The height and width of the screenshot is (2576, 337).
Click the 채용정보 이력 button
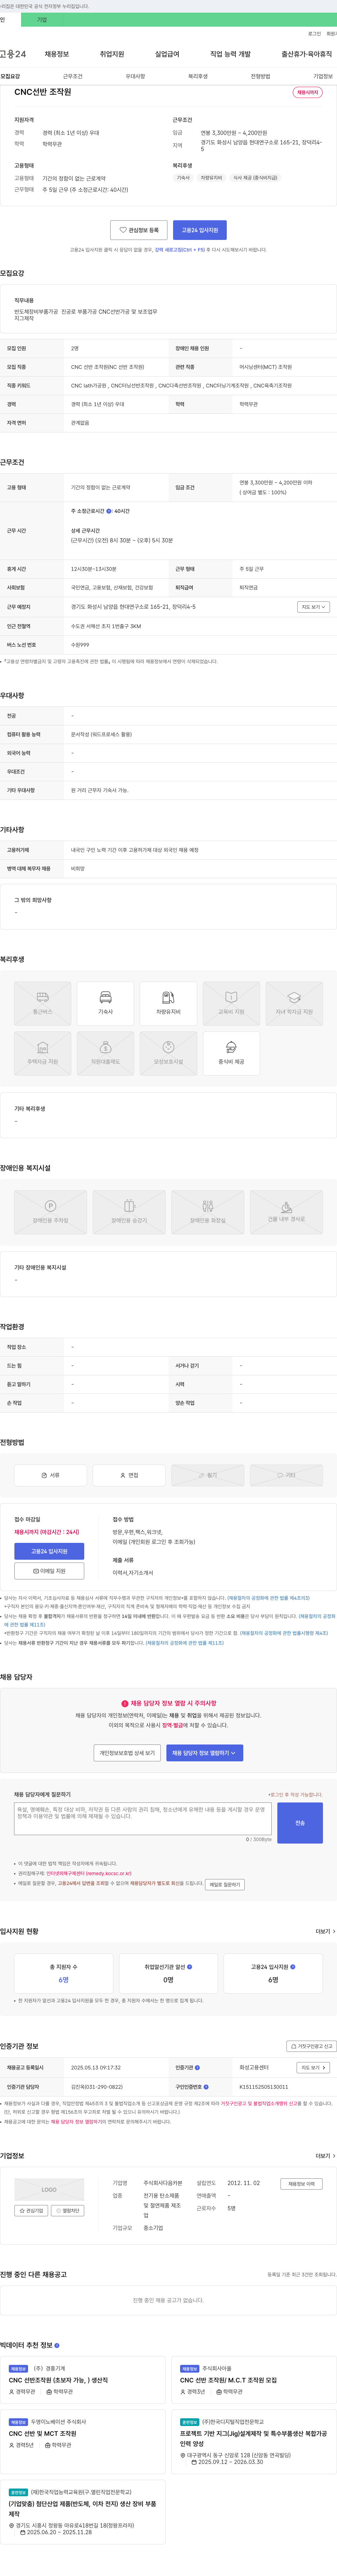click(301, 2184)
